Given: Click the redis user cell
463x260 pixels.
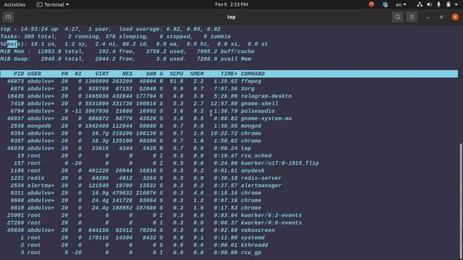Looking at the screenshot, I should (x=35, y=178).
